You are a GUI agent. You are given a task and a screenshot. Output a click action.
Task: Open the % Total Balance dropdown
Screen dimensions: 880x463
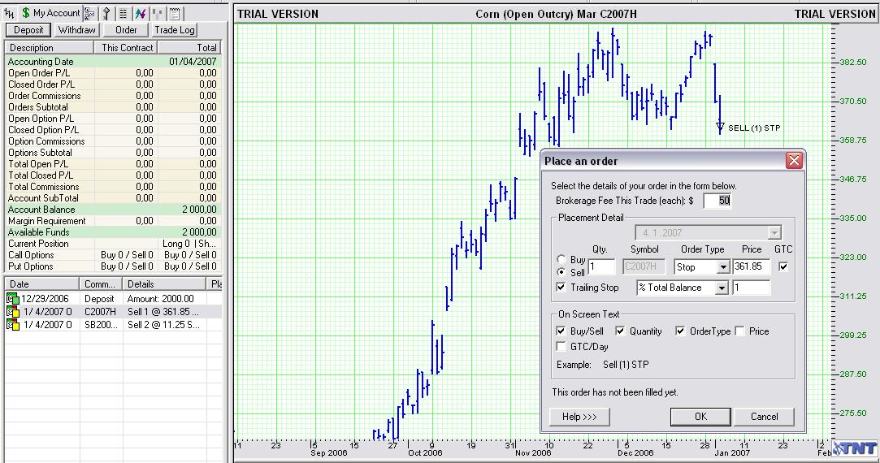[x=722, y=288]
